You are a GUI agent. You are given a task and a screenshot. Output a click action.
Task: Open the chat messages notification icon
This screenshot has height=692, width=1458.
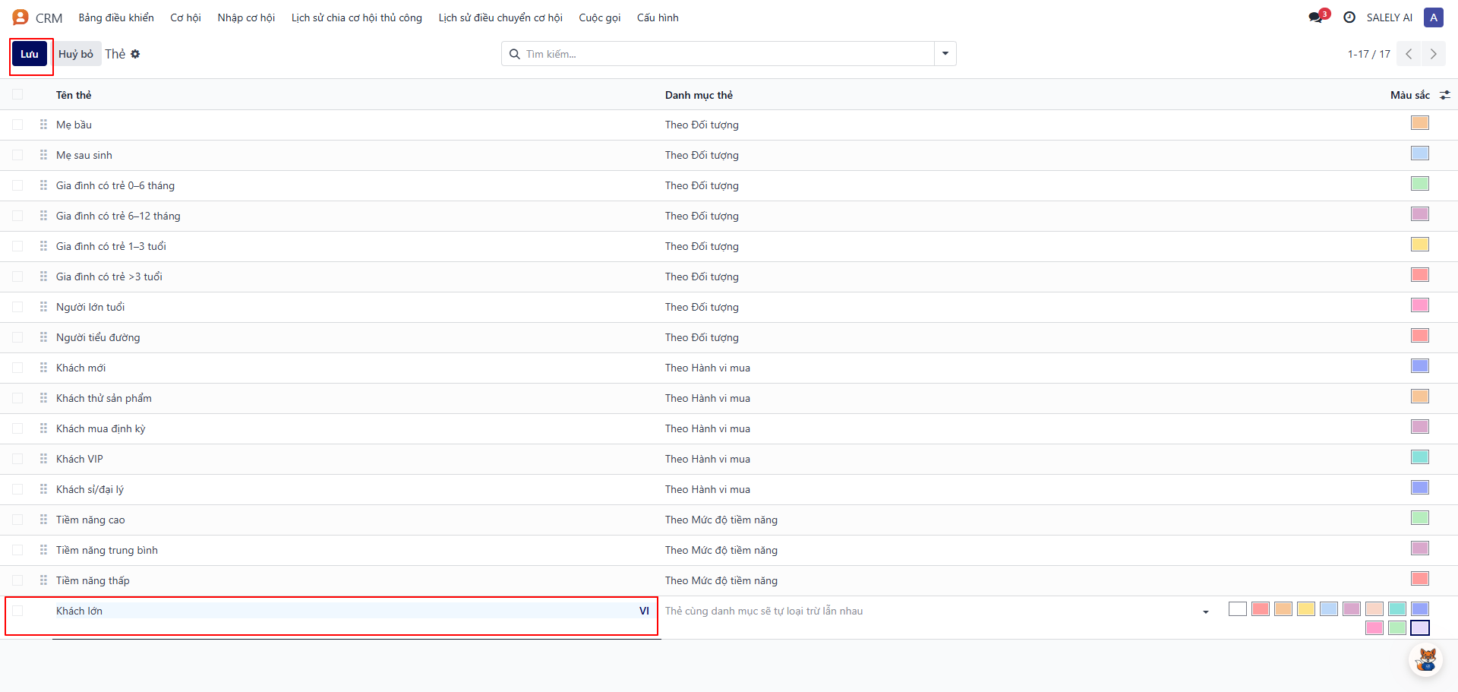(x=1316, y=17)
